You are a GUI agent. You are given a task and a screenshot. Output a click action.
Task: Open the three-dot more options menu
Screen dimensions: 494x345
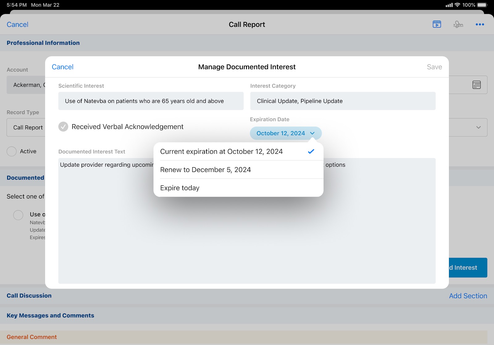click(479, 24)
